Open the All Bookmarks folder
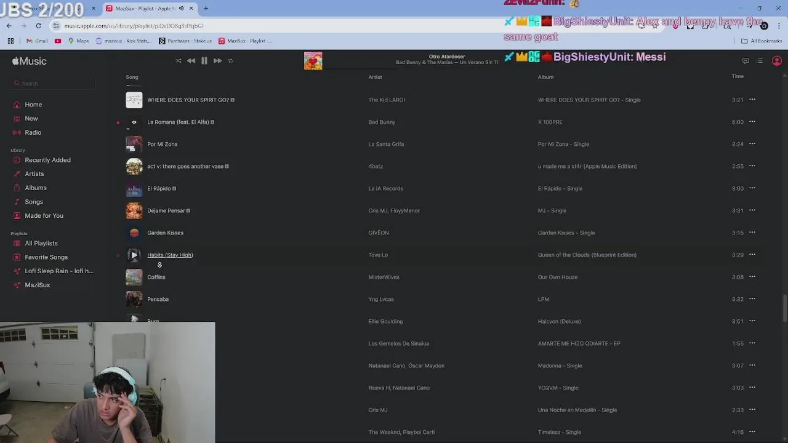Viewport: 788px width, 443px height. [762, 41]
